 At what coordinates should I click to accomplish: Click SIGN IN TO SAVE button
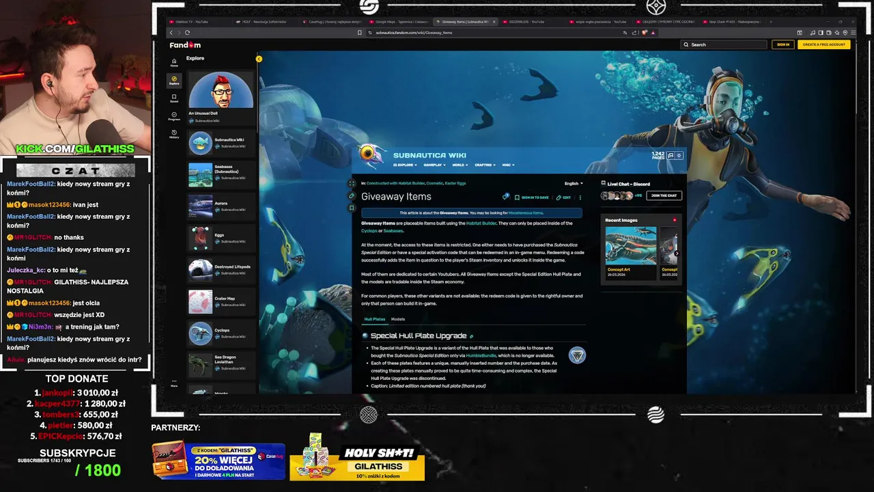click(531, 197)
